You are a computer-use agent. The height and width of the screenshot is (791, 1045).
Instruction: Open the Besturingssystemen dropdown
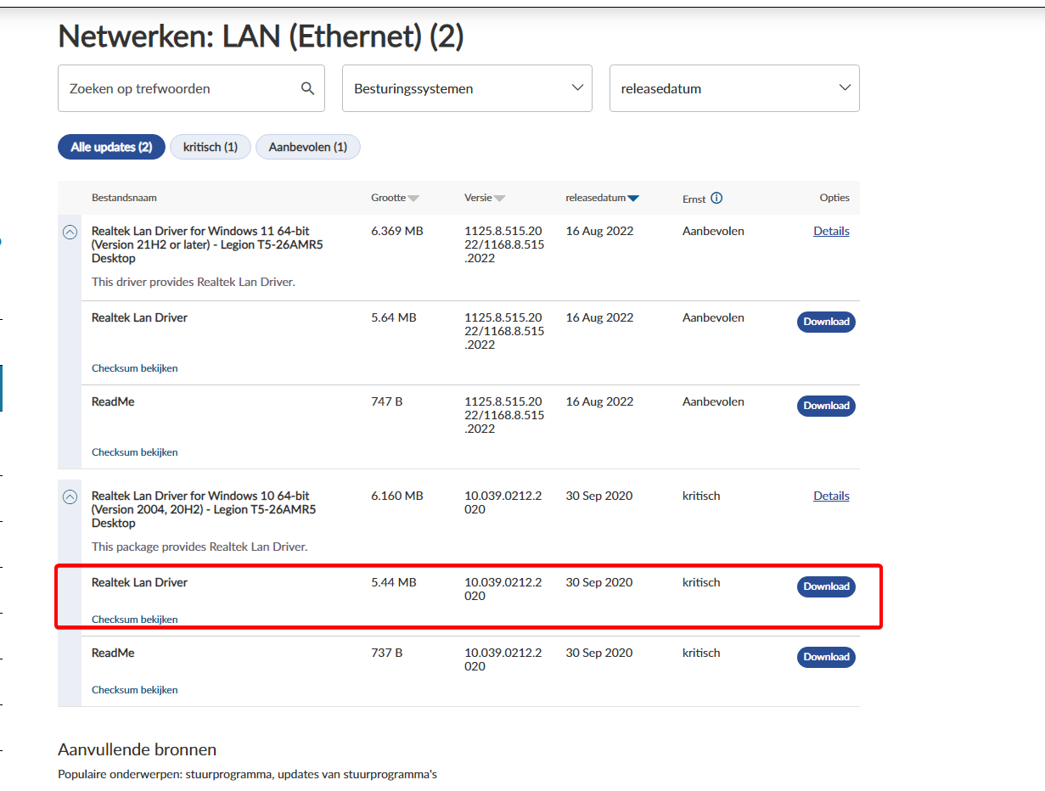pyautogui.click(x=467, y=88)
